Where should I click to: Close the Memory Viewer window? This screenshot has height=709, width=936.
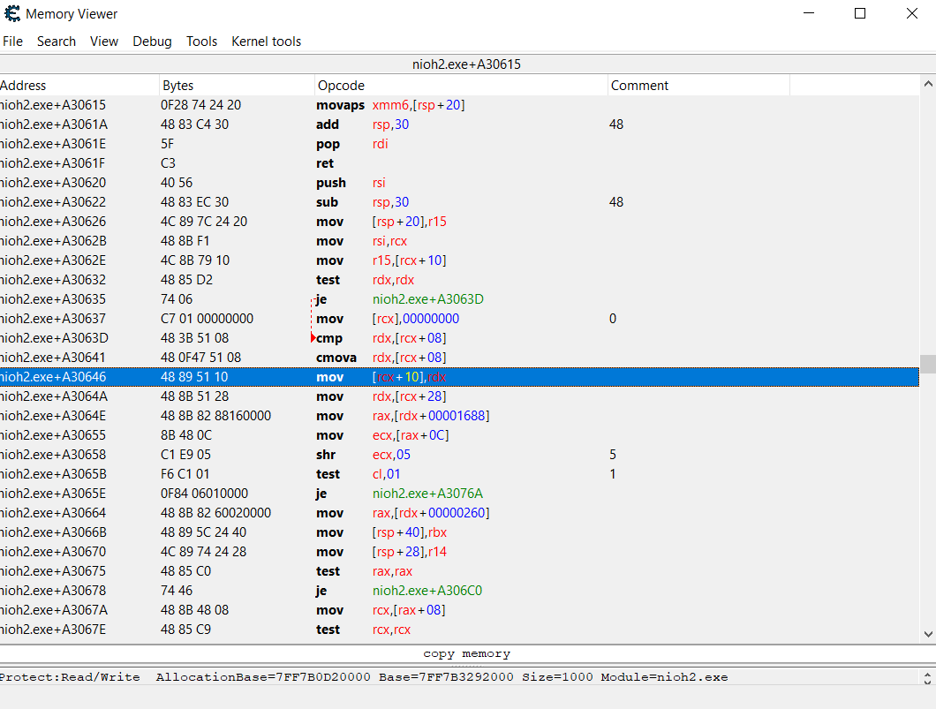pyautogui.click(x=912, y=13)
